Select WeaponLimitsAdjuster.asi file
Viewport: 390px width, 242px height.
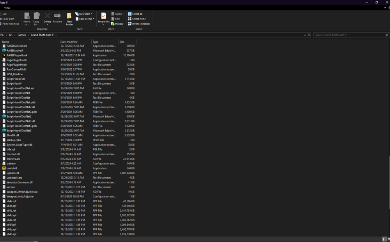pyautogui.click(x=22, y=192)
